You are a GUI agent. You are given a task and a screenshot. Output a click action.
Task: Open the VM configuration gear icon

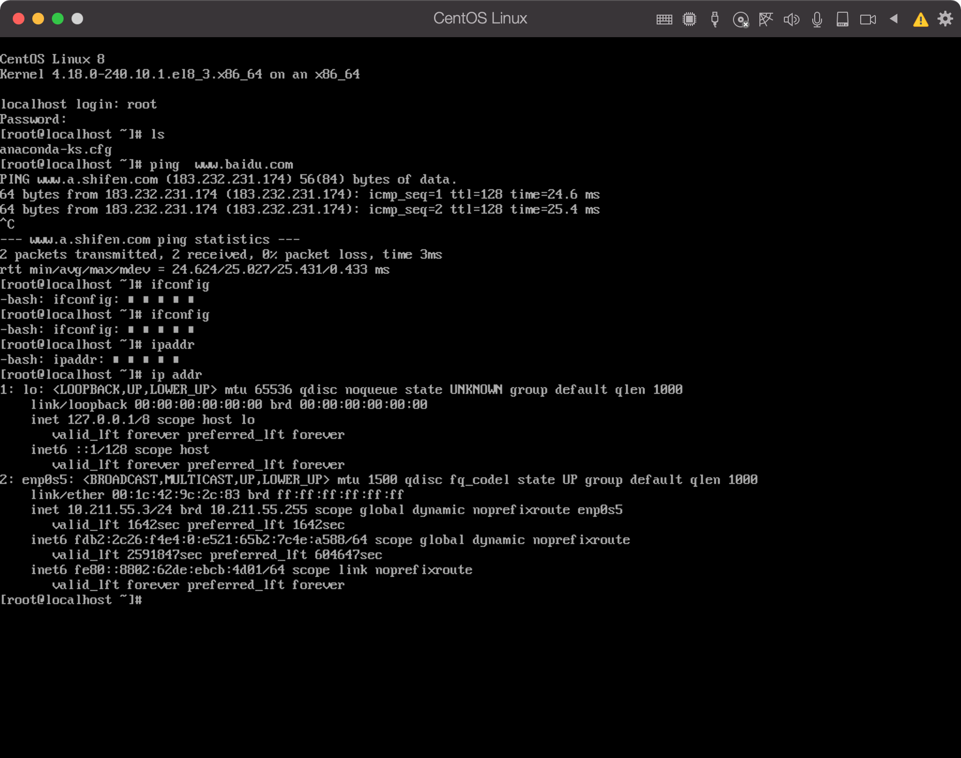coord(944,19)
